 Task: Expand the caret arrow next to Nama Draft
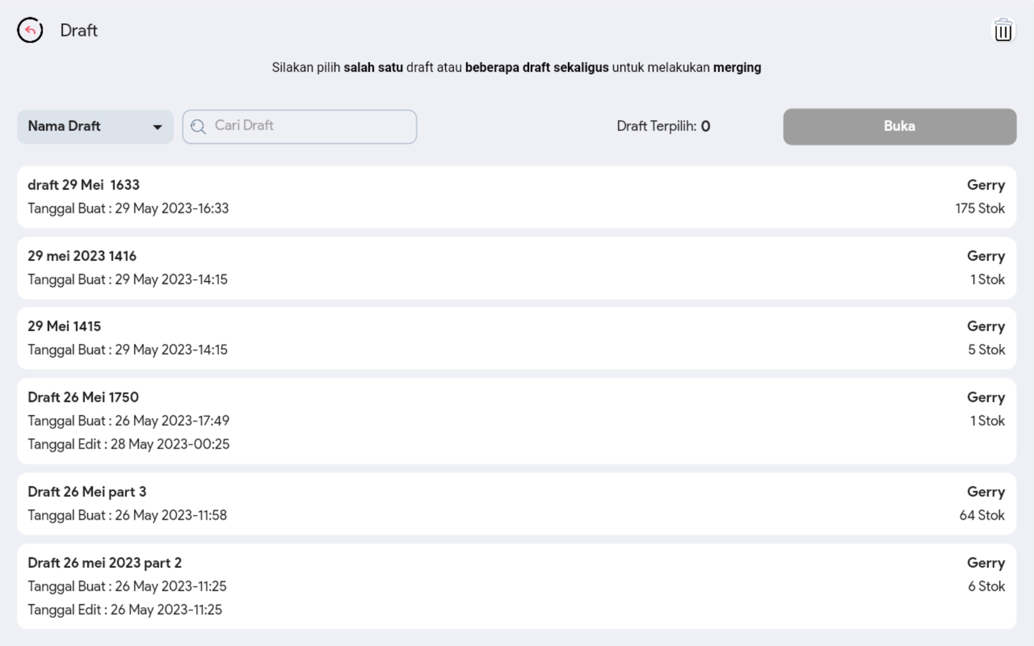point(157,127)
